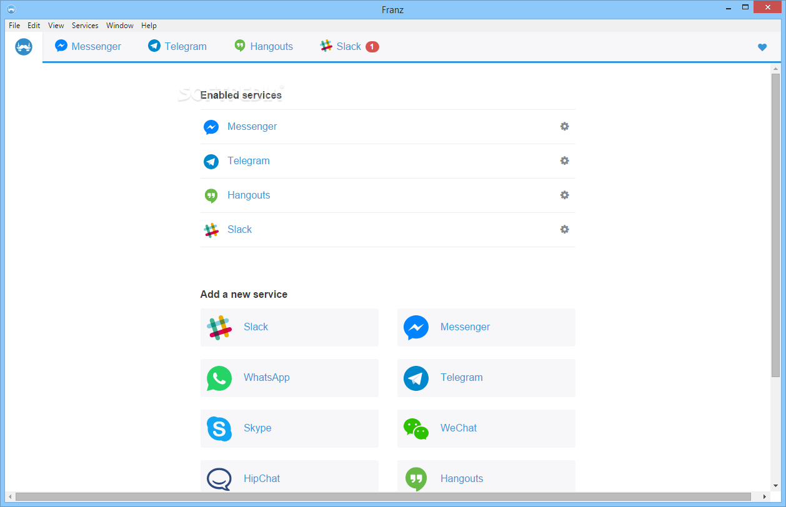Open the Window menu
This screenshot has width=786, height=507.
(x=120, y=26)
